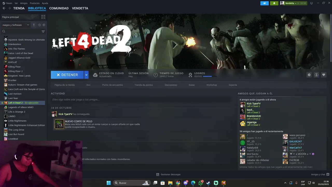The image size is (332, 187).
Task: Open Soporte tab
Action: point(233,85)
